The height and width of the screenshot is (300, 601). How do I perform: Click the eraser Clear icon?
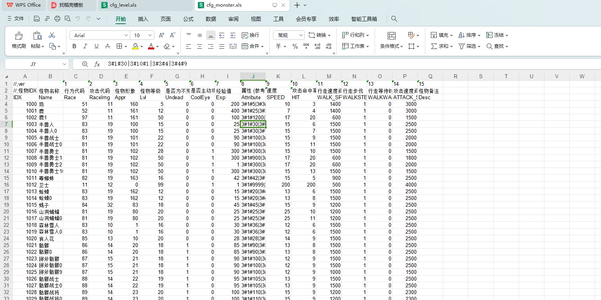167,46
